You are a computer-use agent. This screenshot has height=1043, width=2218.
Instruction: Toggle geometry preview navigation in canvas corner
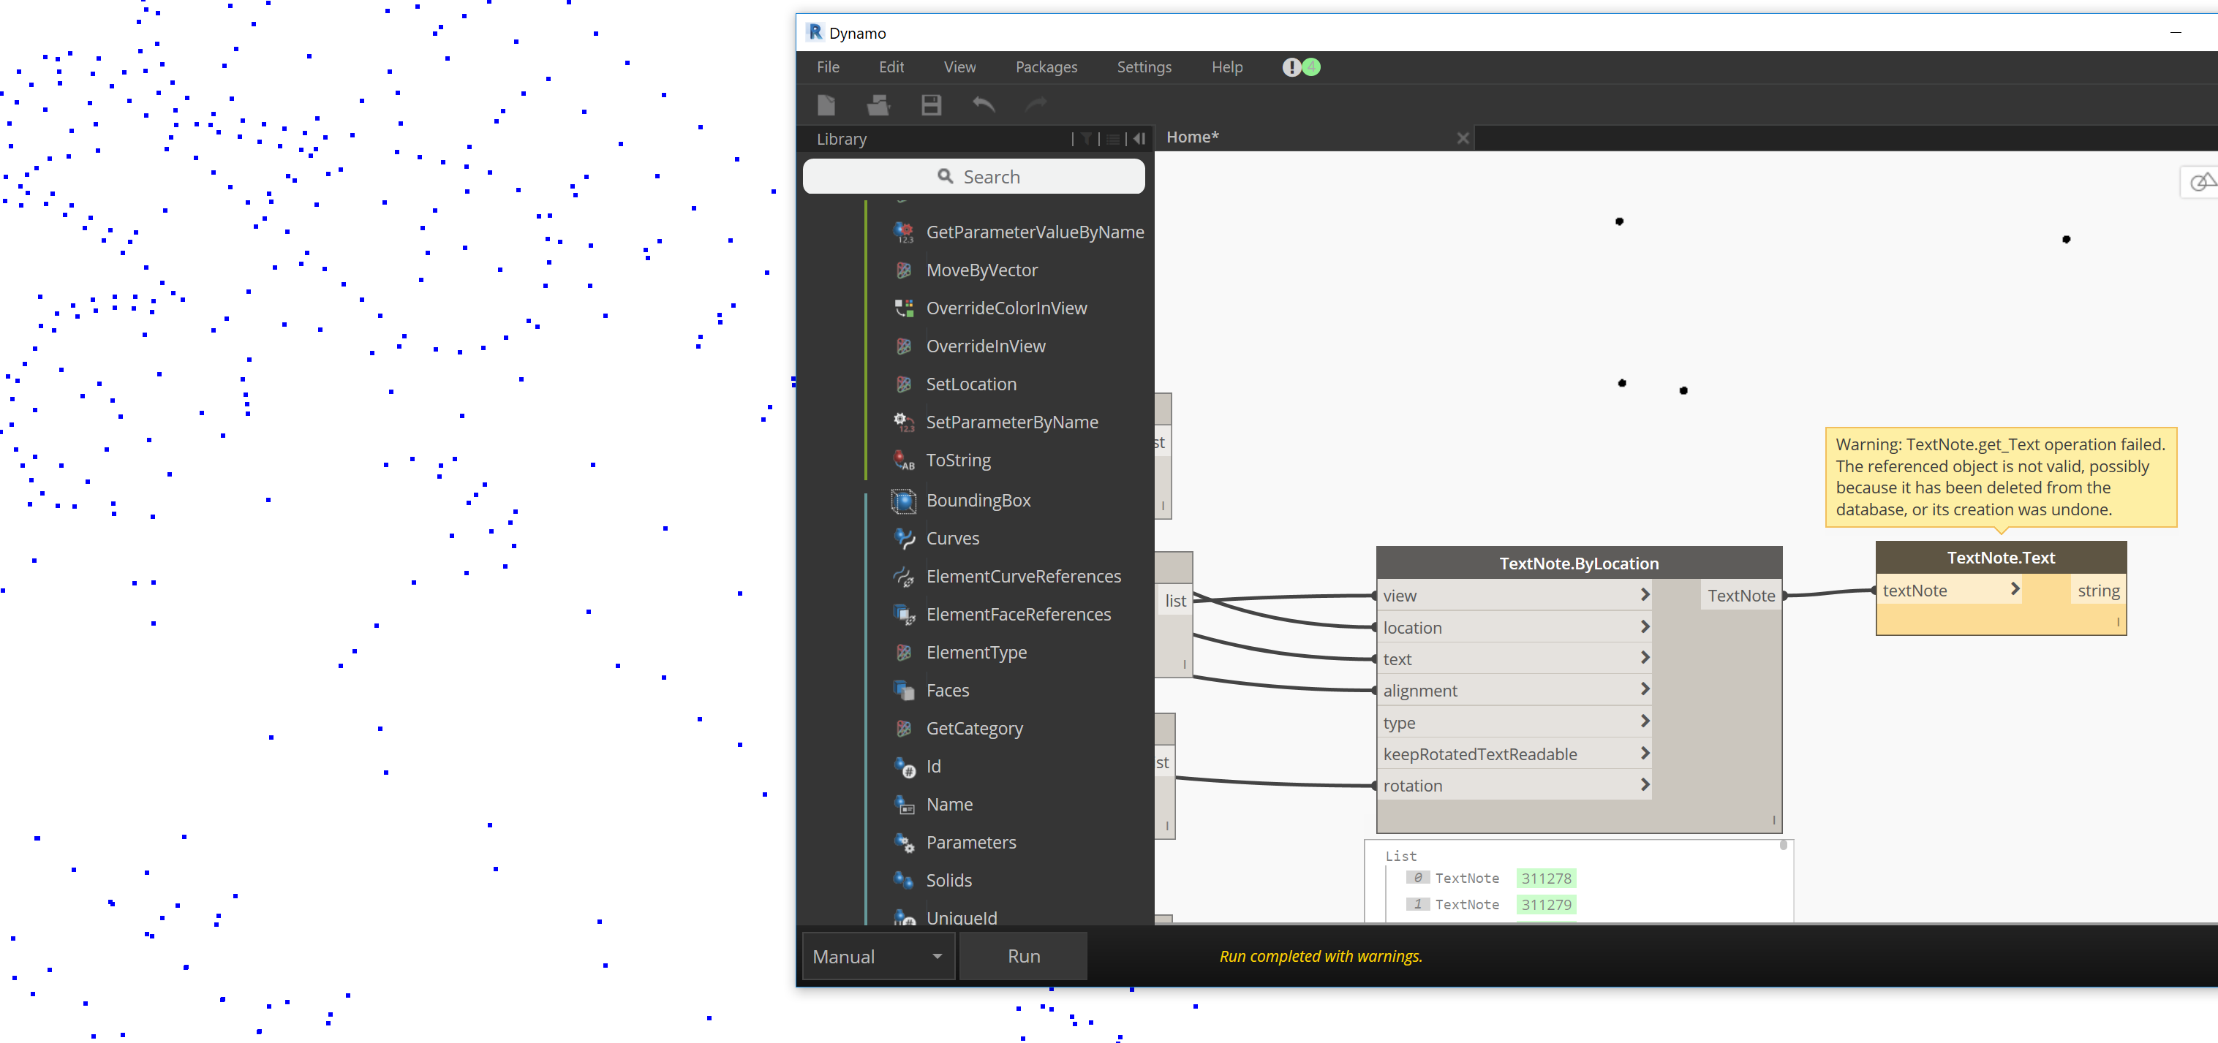point(2202,181)
